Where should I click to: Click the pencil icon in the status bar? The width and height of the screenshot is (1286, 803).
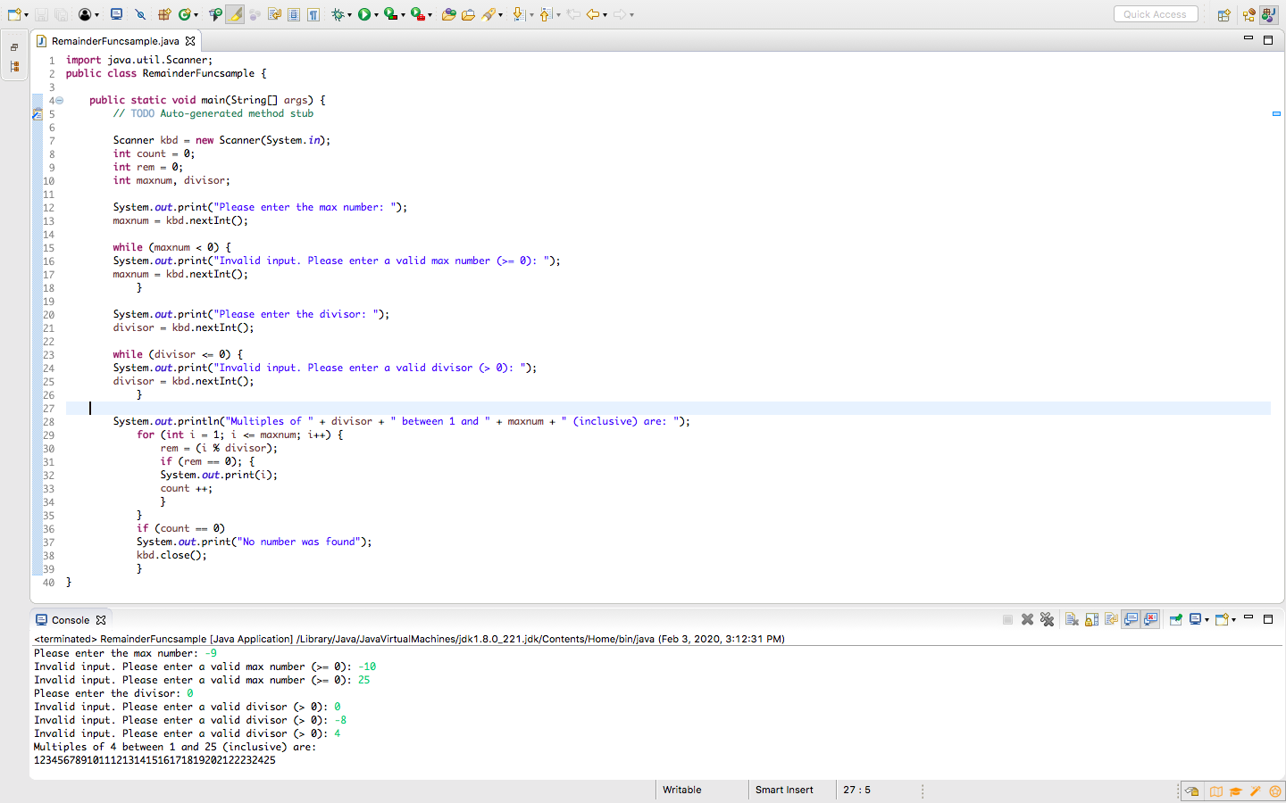point(1256,791)
